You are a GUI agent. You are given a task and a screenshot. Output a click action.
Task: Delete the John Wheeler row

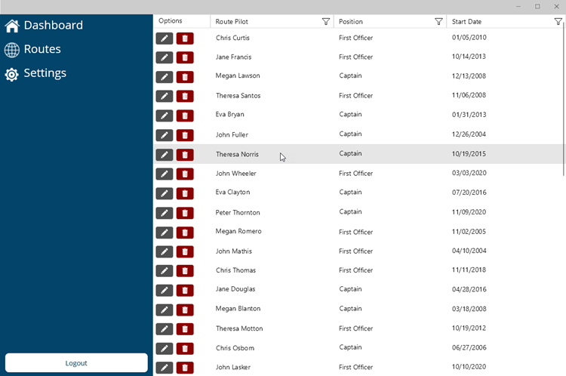click(x=185, y=174)
